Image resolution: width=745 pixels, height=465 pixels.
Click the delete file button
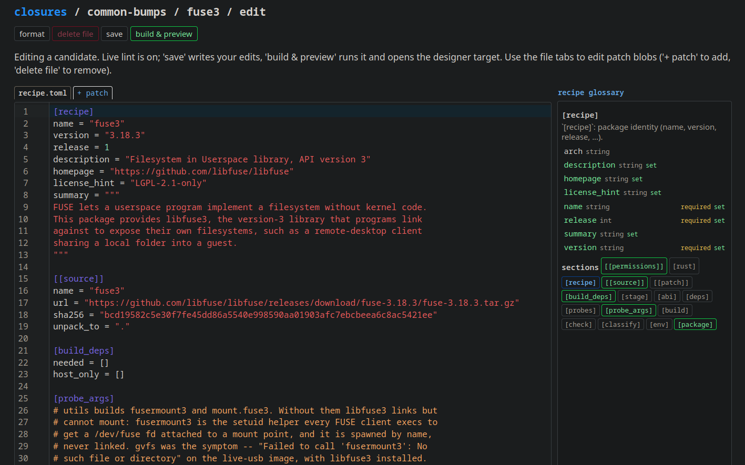pos(75,34)
